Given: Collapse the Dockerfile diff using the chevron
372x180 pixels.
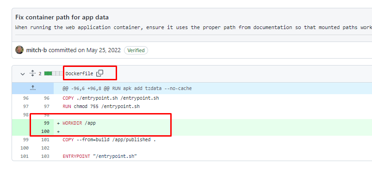Looking at the screenshot, I should tap(23, 74).
